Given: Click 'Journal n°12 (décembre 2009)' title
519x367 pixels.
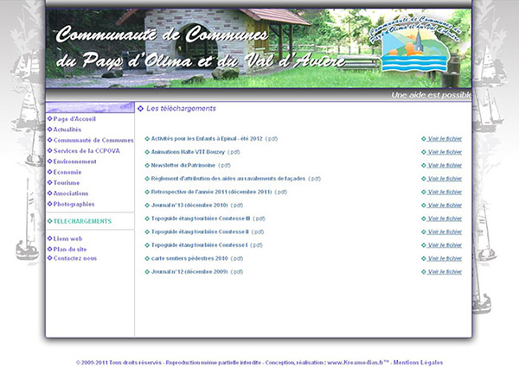Looking at the screenshot, I should (x=189, y=272).
